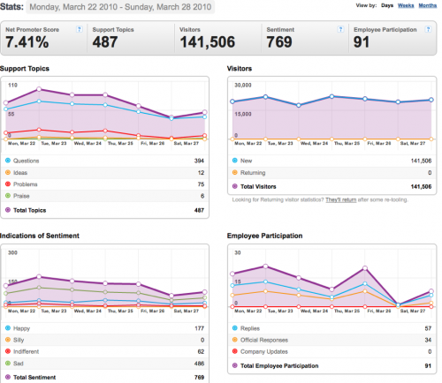The height and width of the screenshot is (383, 442).
Task: Click the Employee Participation help icon
Action: 428,29
